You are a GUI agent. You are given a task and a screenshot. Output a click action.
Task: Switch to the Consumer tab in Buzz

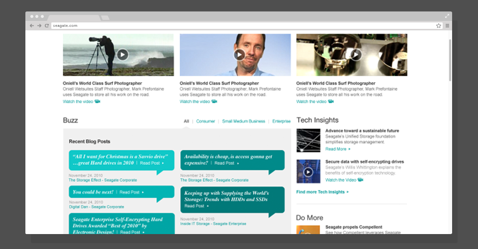coord(206,121)
